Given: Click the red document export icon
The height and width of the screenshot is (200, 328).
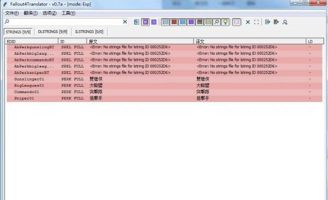Looking at the screenshot, I should [x=276, y=22].
